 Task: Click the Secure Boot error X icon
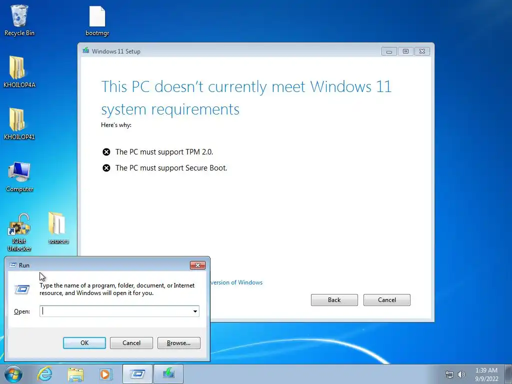(x=106, y=168)
